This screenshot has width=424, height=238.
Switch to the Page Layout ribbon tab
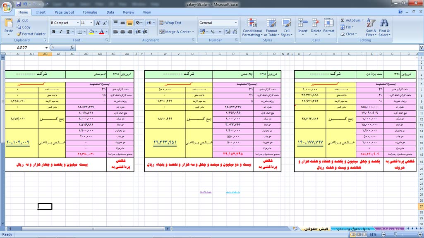coord(64,12)
